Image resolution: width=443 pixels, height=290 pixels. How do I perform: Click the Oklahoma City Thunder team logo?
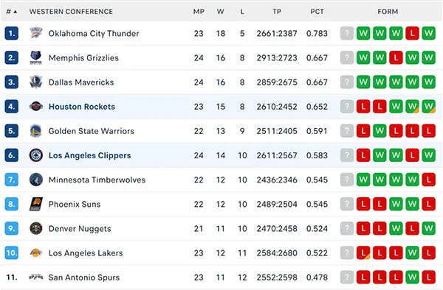(36, 33)
